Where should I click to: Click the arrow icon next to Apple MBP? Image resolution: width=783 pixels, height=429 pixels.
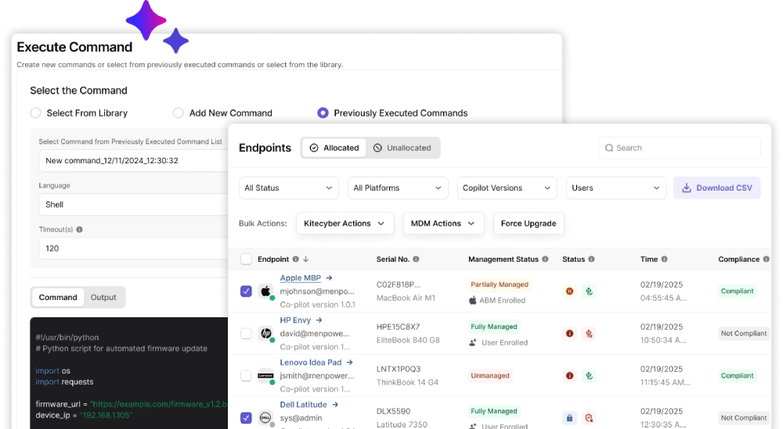pyautogui.click(x=329, y=278)
